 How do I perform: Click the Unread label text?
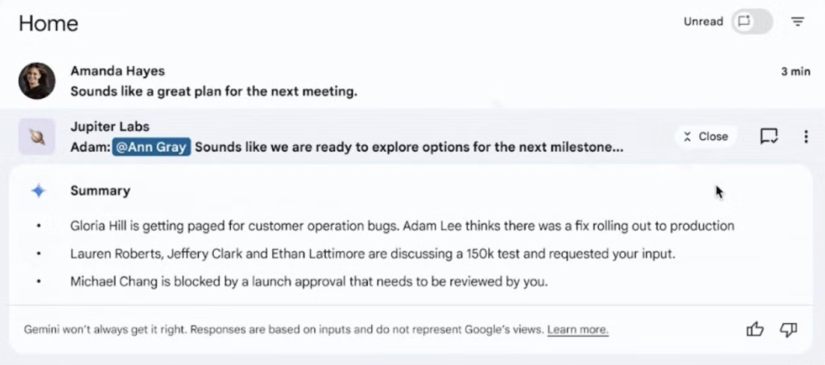[x=703, y=21]
